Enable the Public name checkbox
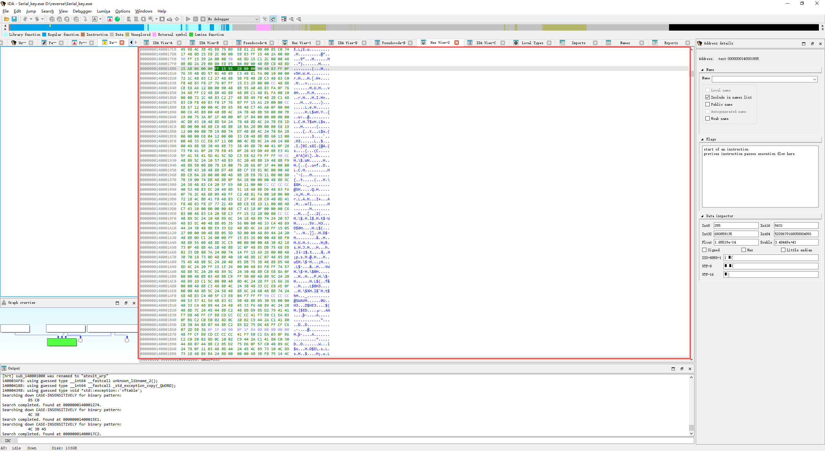The height and width of the screenshot is (451, 825). pyautogui.click(x=708, y=104)
